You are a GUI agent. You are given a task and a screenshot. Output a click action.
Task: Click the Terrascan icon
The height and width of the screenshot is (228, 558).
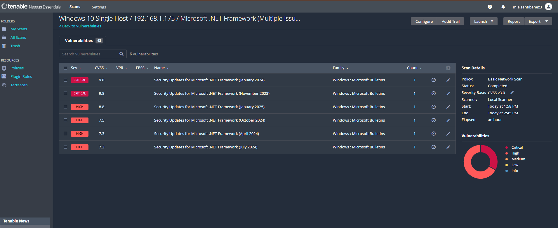click(x=4, y=85)
